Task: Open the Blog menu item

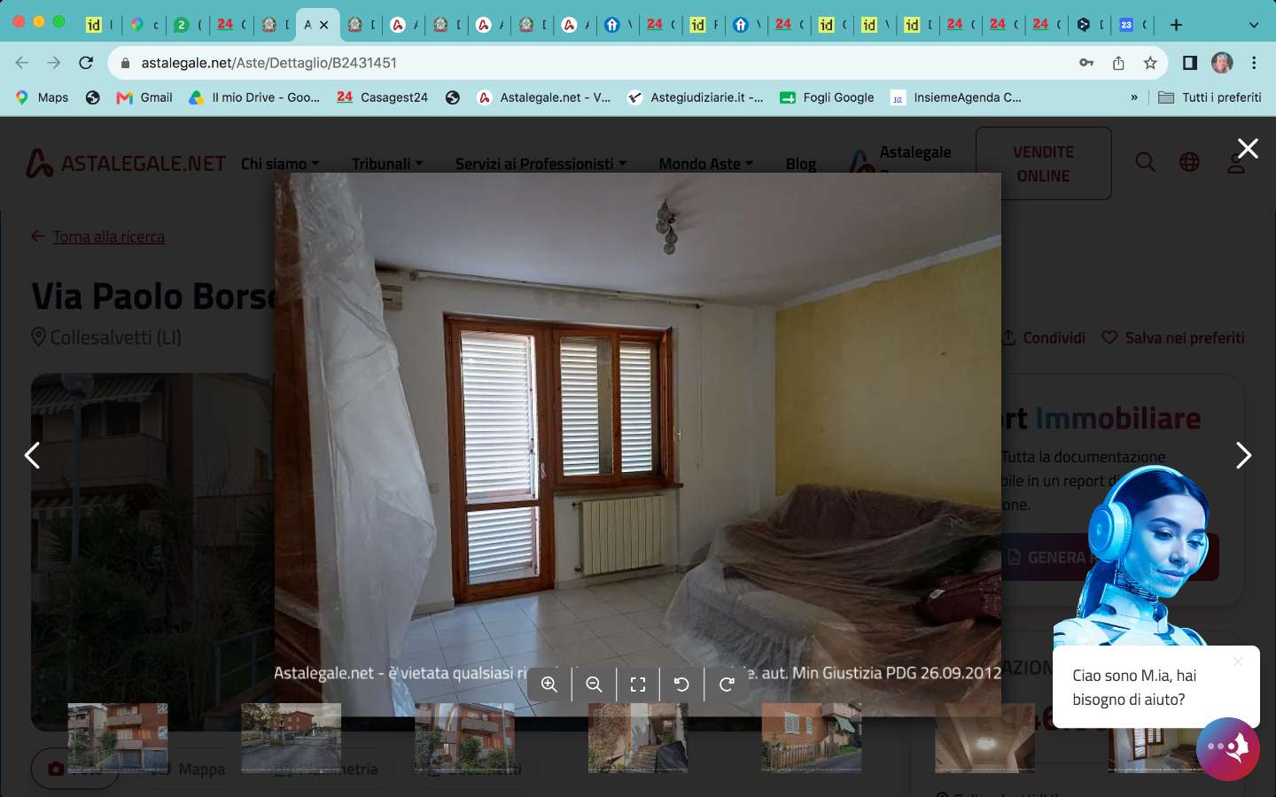Action: [801, 164]
